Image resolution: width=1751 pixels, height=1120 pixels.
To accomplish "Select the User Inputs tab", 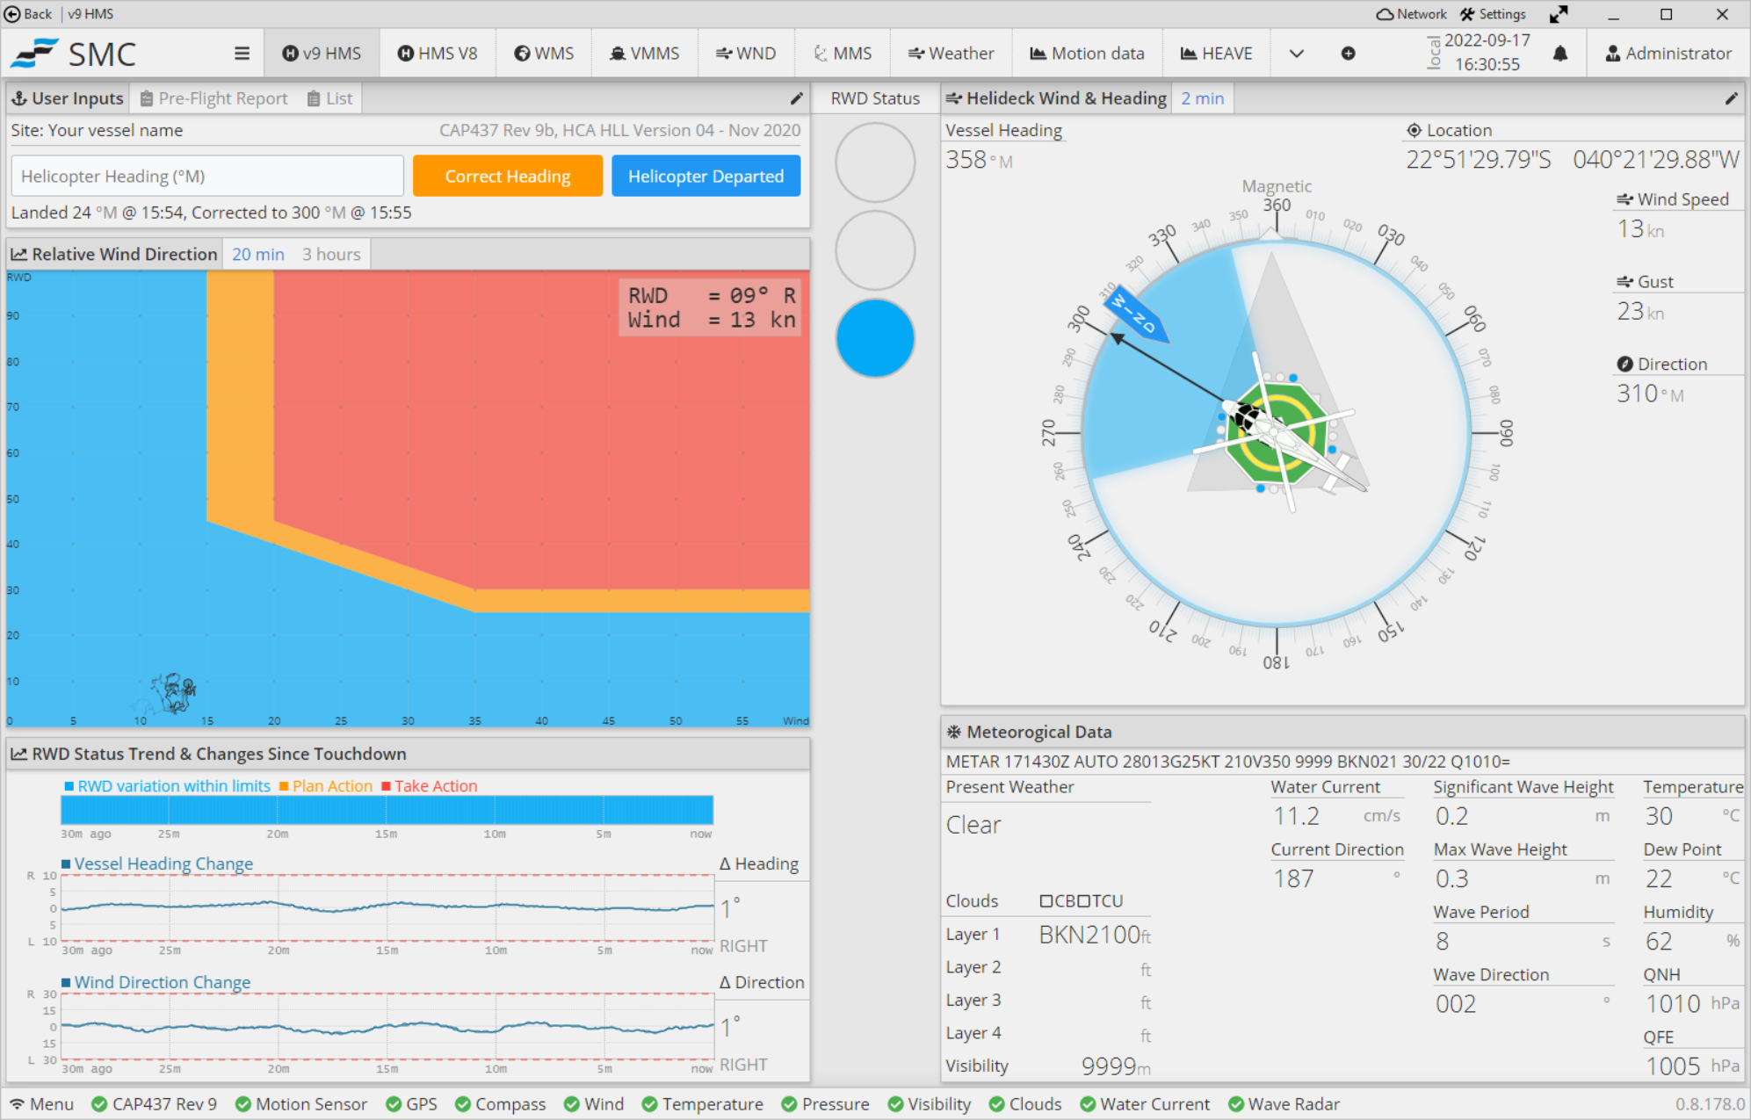I will [x=68, y=98].
